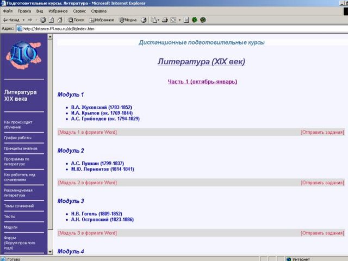The image size is (348, 261).
Task: Click the page icon in address bar
Action: coord(20,29)
